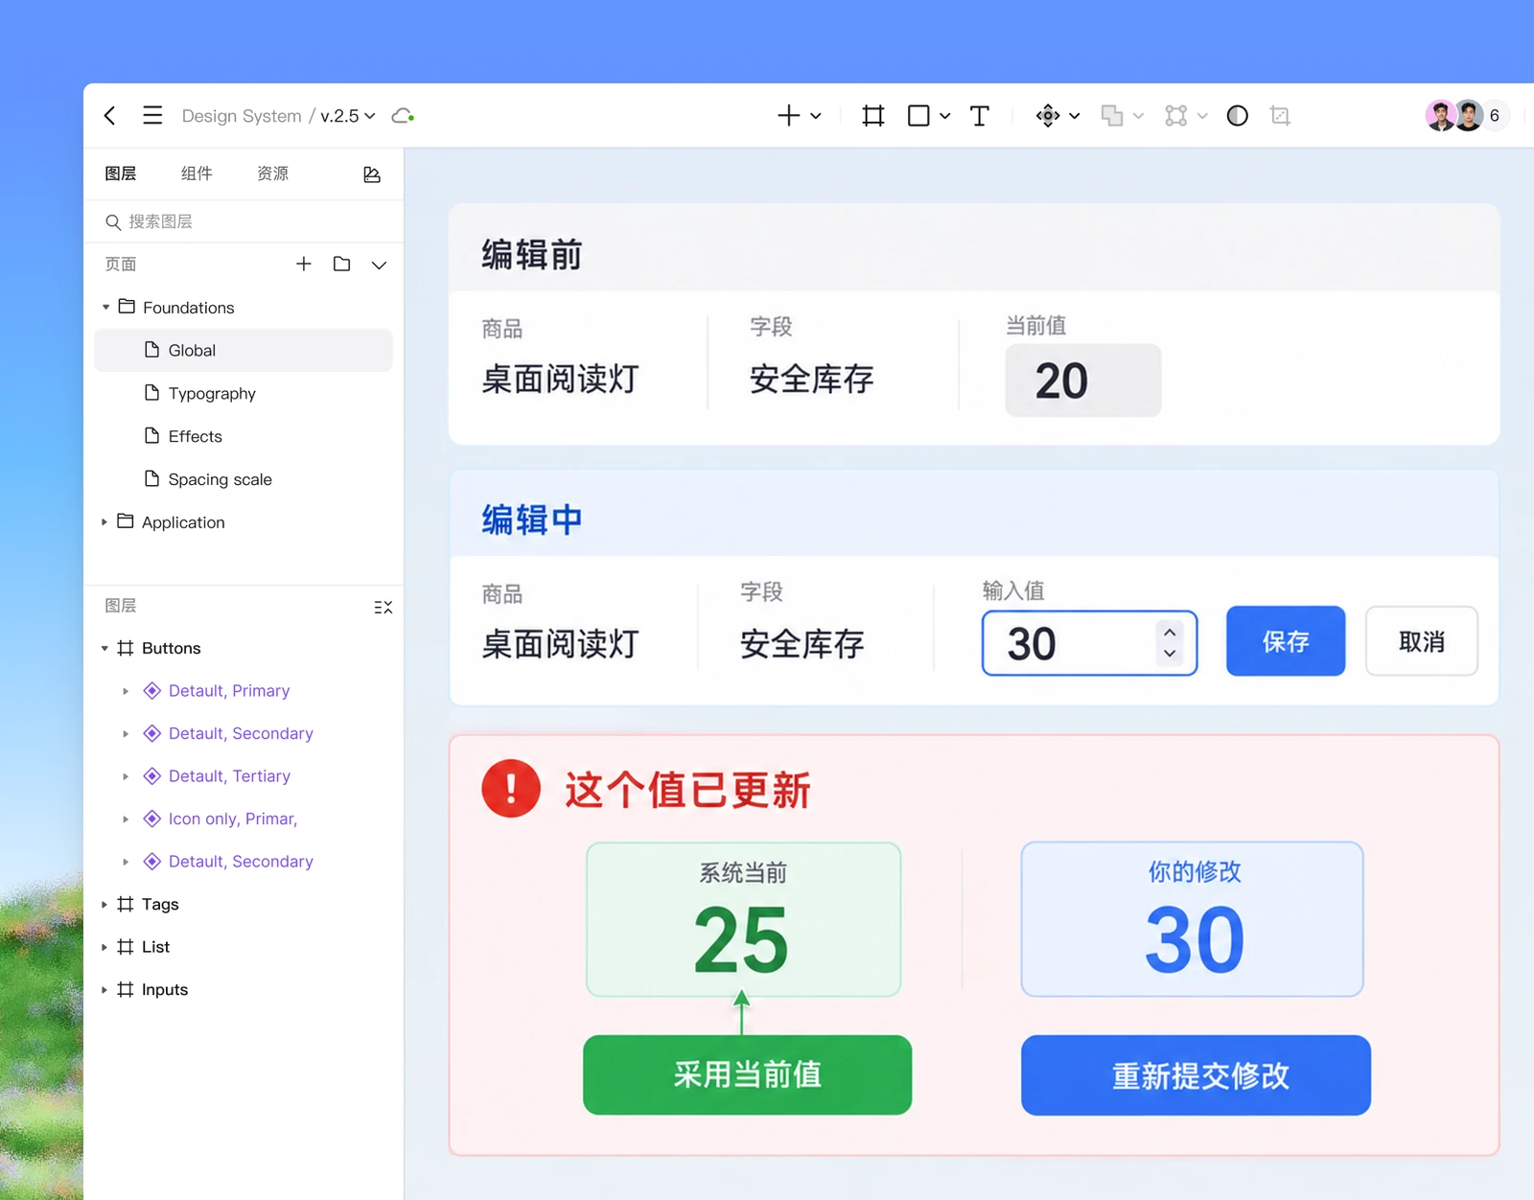Click the back arrow icon
1534x1200 pixels.
tap(110, 116)
